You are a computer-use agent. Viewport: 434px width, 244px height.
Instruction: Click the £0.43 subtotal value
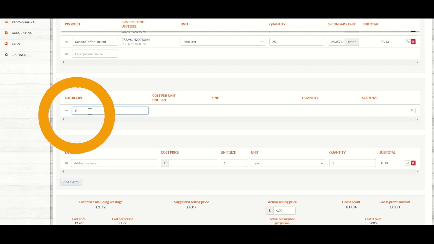click(x=384, y=42)
